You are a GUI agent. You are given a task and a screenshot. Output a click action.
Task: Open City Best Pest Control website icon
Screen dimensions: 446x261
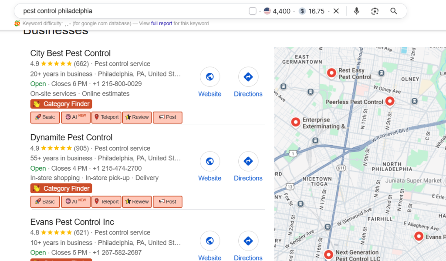[210, 77]
